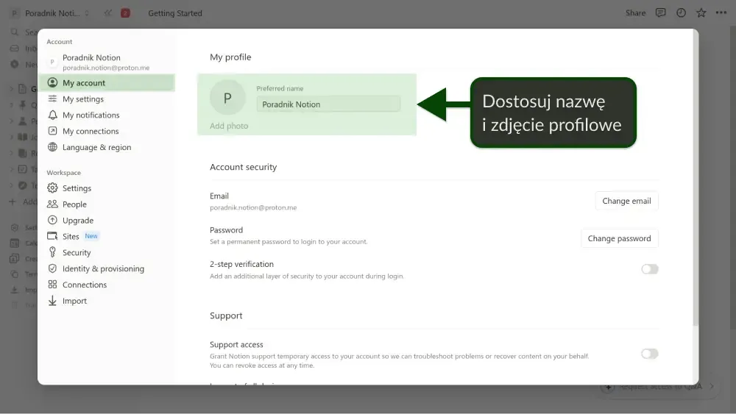The image size is (736, 414).
Task: Open Poradnik Noti... workspace switcher dropdown
Action: (x=50, y=13)
